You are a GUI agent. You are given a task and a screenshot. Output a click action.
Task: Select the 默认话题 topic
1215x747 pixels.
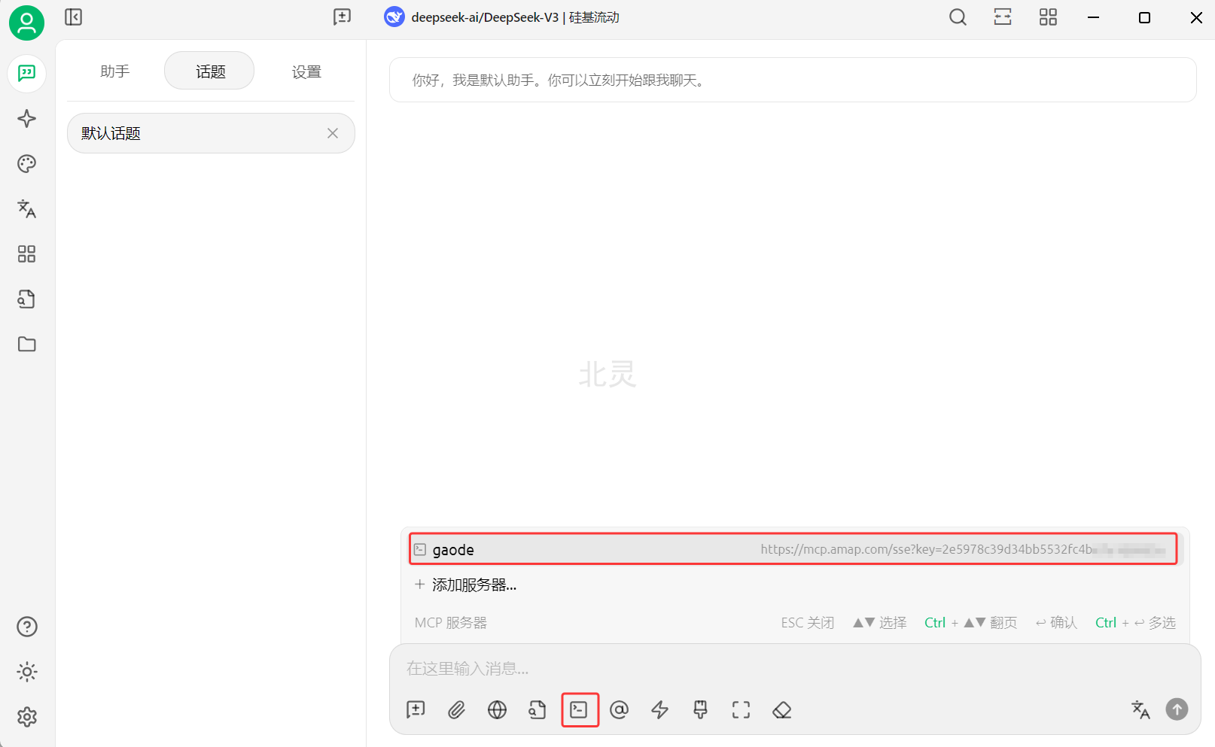click(x=211, y=133)
